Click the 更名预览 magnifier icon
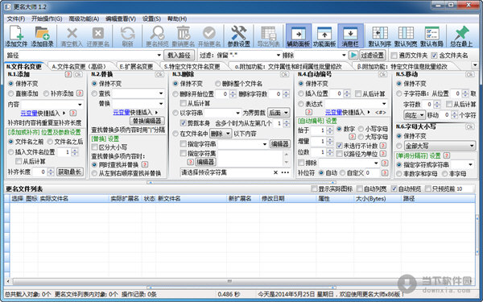Viewport: 483px width, 302px height. coord(157,36)
